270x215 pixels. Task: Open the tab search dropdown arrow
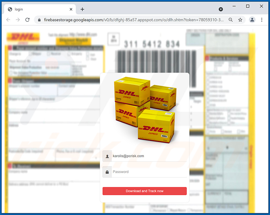click(x=220, y=9)
